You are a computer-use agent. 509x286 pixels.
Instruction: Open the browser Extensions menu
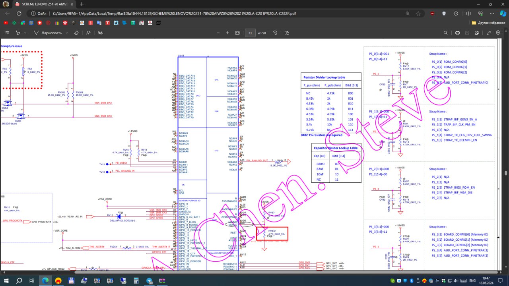(455, 13)
